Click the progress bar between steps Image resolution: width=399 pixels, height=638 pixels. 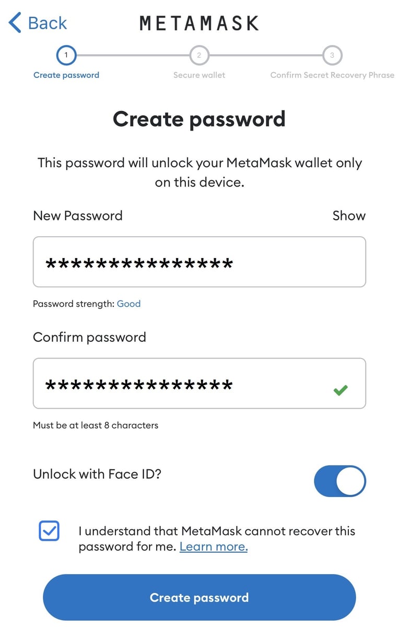(x=132, y=55)
